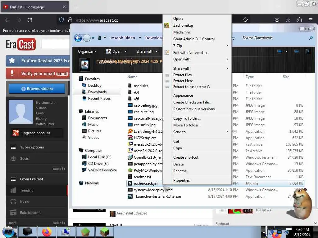
Task: Click the Open dropdown arrow in Explorer toolbar
Action: pos(125,51)
